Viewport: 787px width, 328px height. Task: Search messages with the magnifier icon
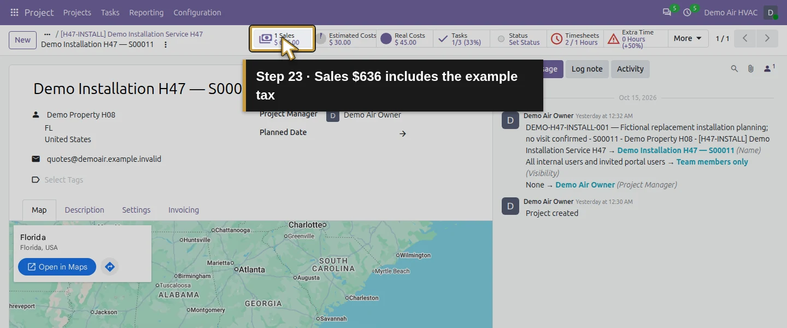point(735,69)
